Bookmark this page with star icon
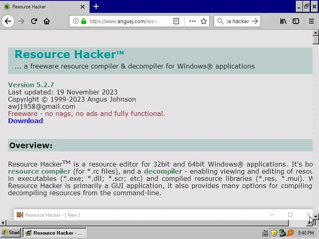 point(204,21)
